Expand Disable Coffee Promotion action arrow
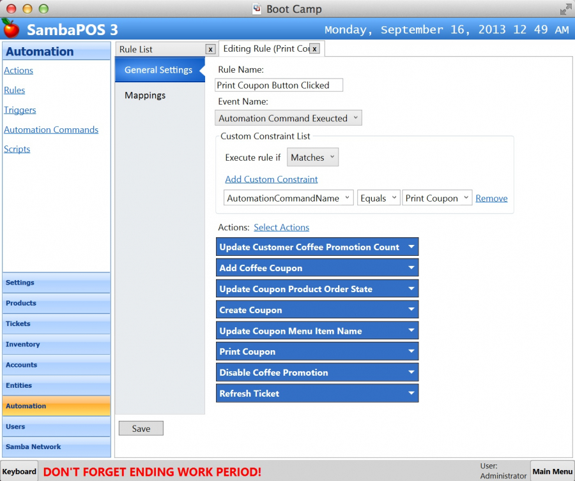 pos(411,373)
